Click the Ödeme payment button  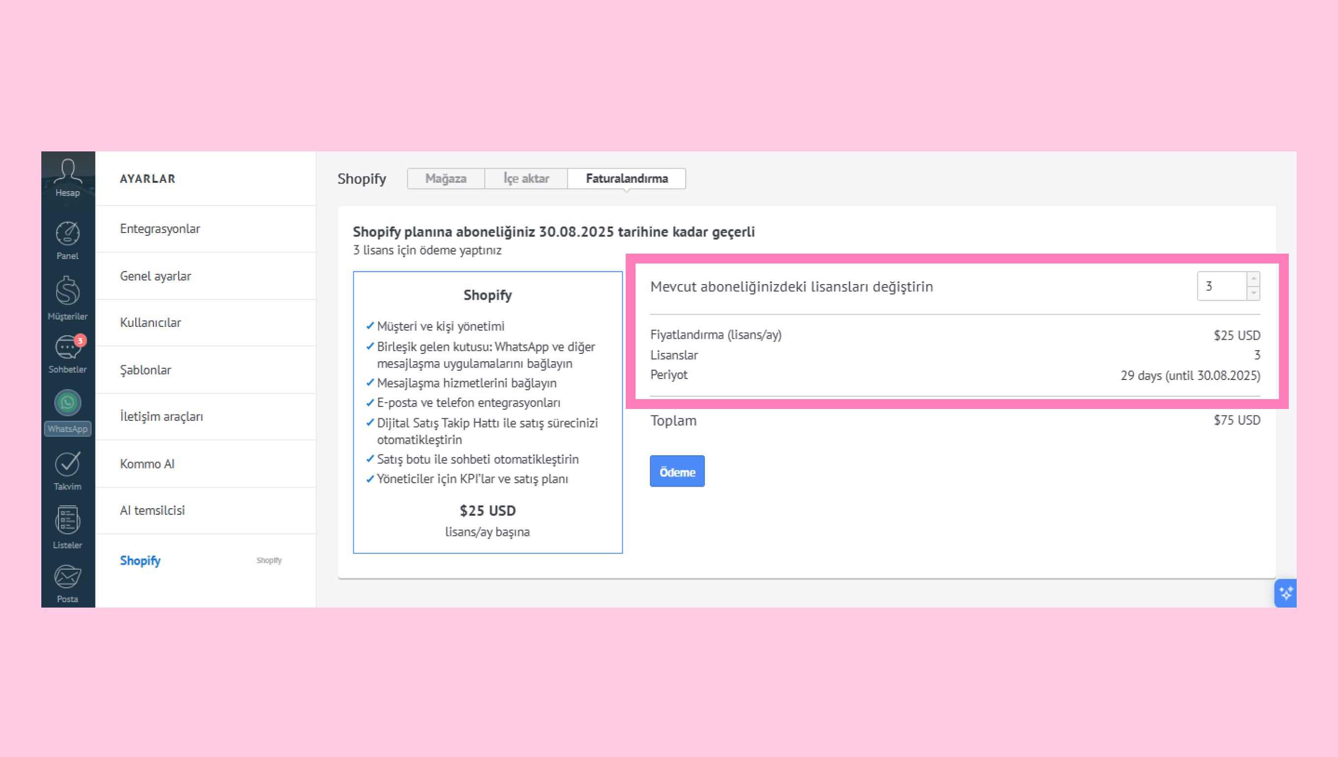677,471
